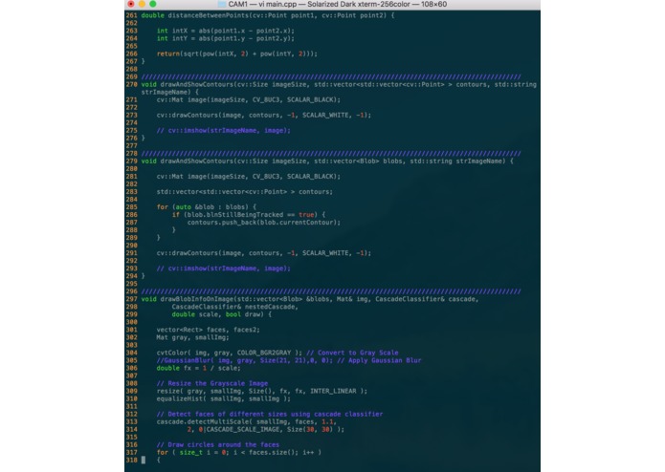
Task: Click the slash divider on line 296
Action: coord(331,291)
